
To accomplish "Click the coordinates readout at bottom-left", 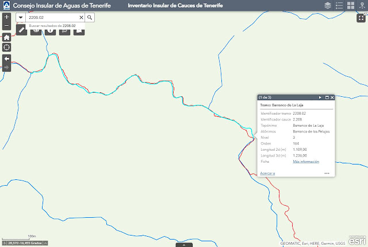I will point(25,243).
